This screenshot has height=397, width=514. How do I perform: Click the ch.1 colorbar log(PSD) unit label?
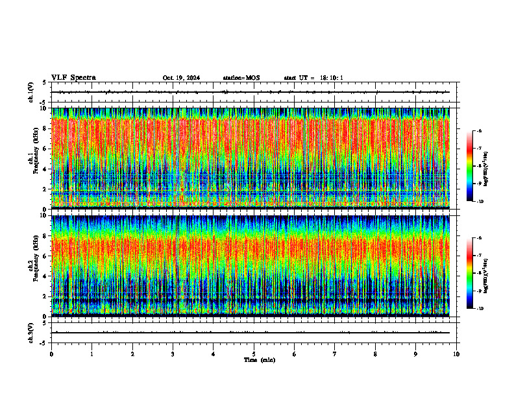[486, 169]
